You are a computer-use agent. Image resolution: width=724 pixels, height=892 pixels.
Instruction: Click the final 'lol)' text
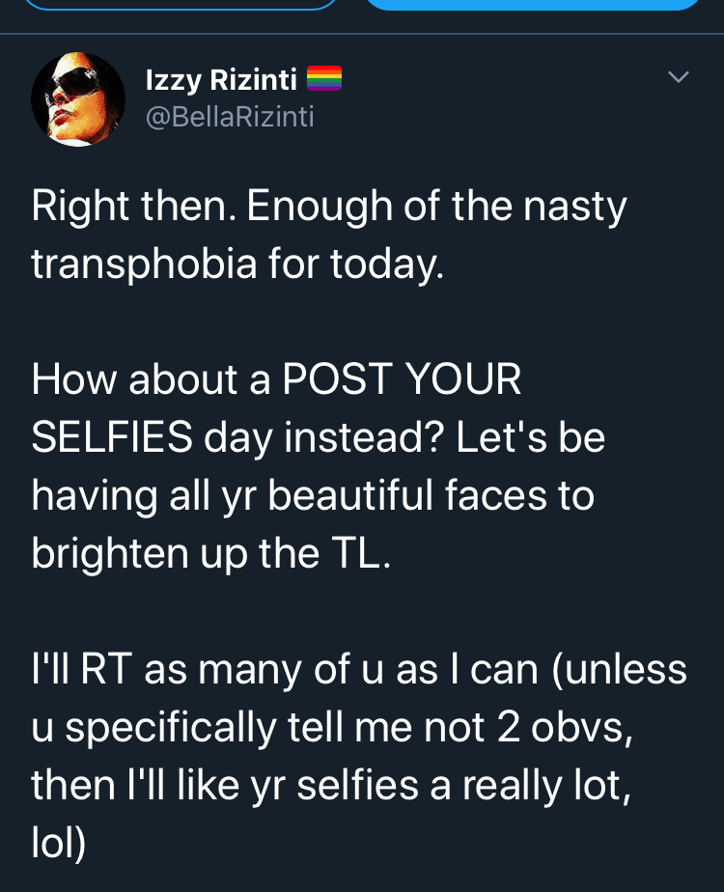(x=59, y=843)
